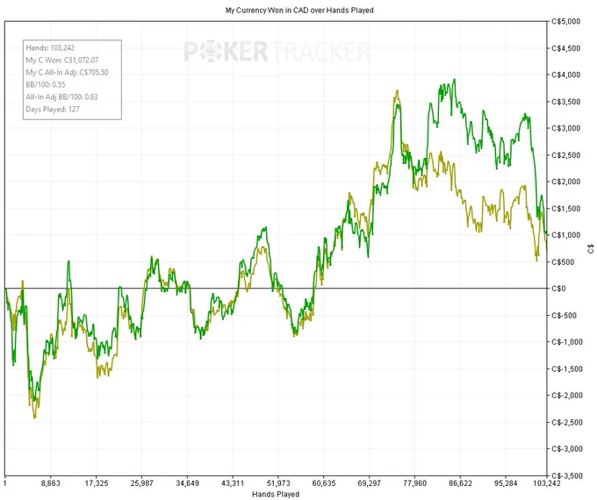Click the 'C$' y-axis title
597x500 pixels.
[591, 250]
